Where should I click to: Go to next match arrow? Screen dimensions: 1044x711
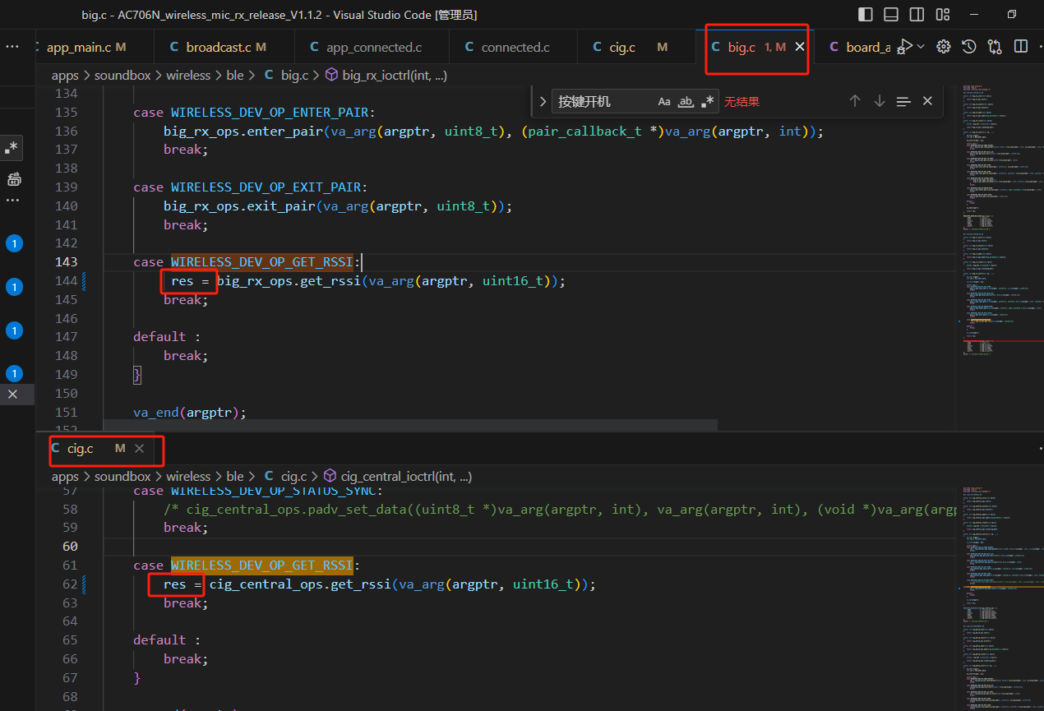[x=880, y=101]
